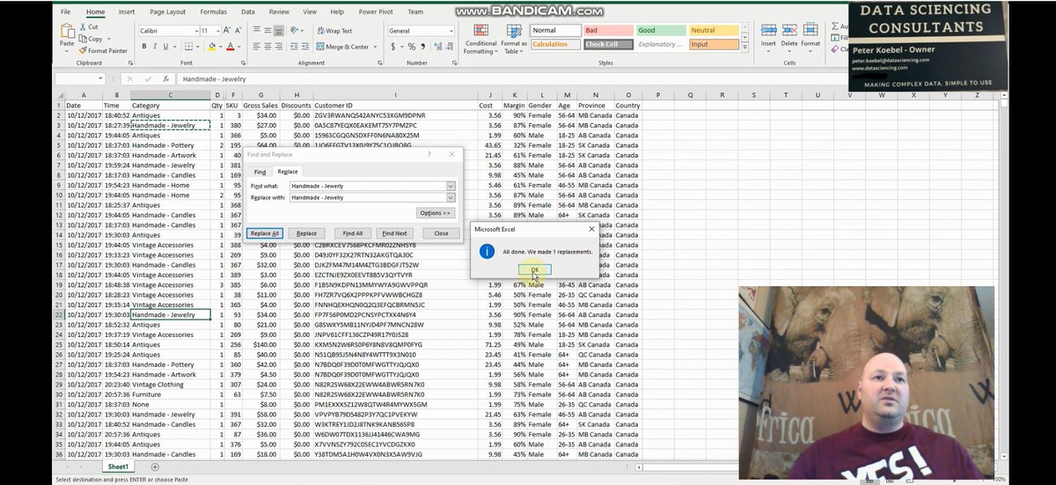The width and height of the screenshot is (1056, 485).
Task: Select the Category column header cell
Action: click(170, 106)
